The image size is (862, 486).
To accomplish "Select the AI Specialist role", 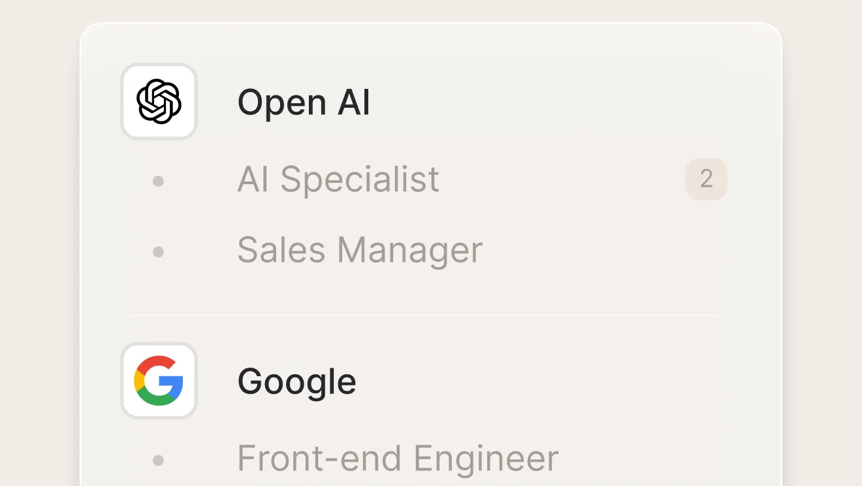I will [338, 180].
